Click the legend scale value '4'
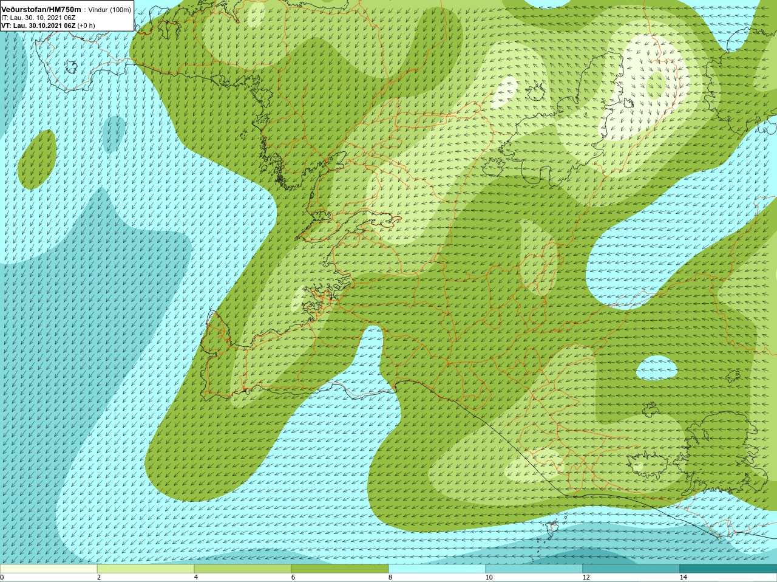This screenshot has width=777, height=582. (x=196, y=578)
